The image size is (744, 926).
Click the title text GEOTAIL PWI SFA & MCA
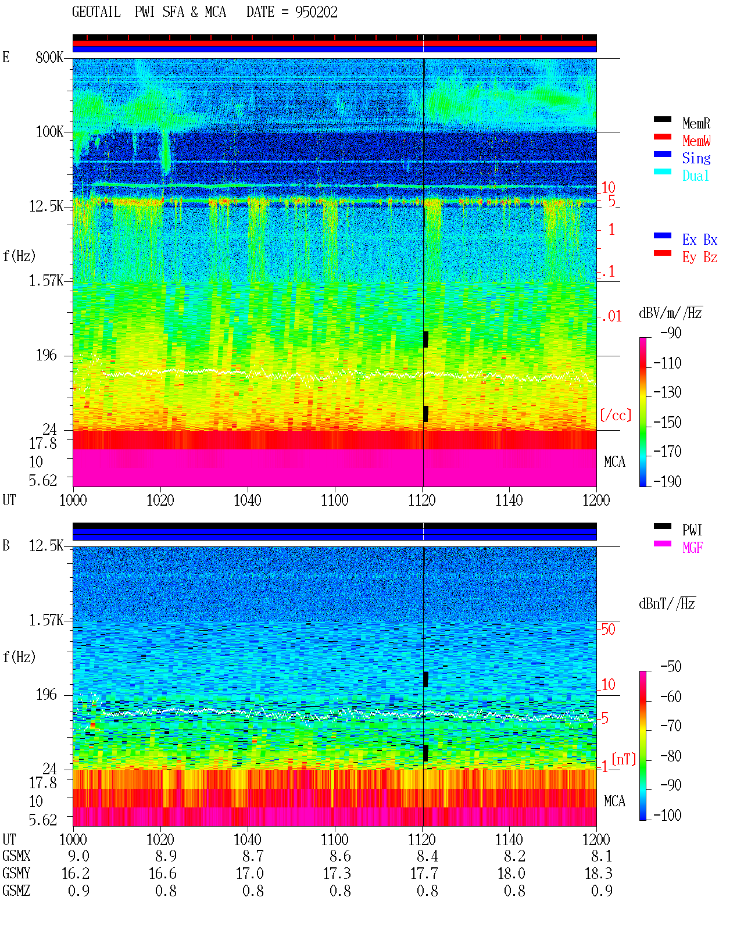point(149,12)
